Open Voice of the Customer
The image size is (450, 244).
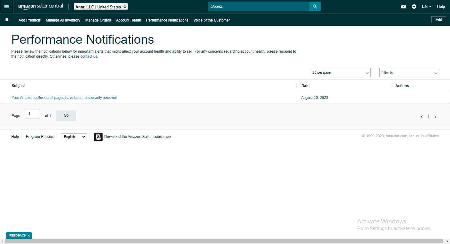pyautogui.click(x=212, y=20)
